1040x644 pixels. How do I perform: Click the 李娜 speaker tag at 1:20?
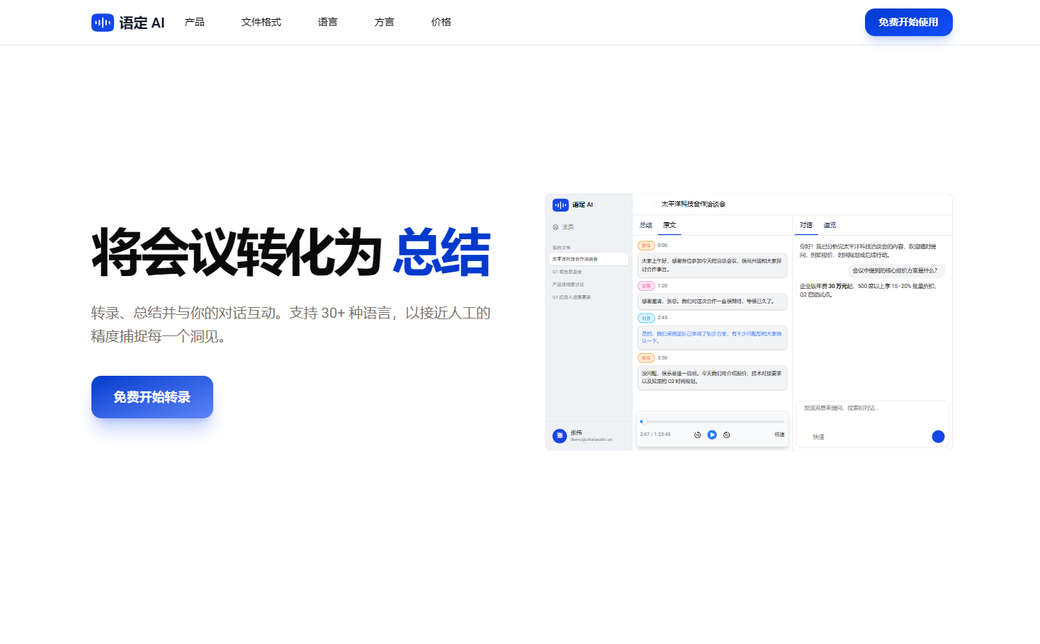tap(646, 286)
